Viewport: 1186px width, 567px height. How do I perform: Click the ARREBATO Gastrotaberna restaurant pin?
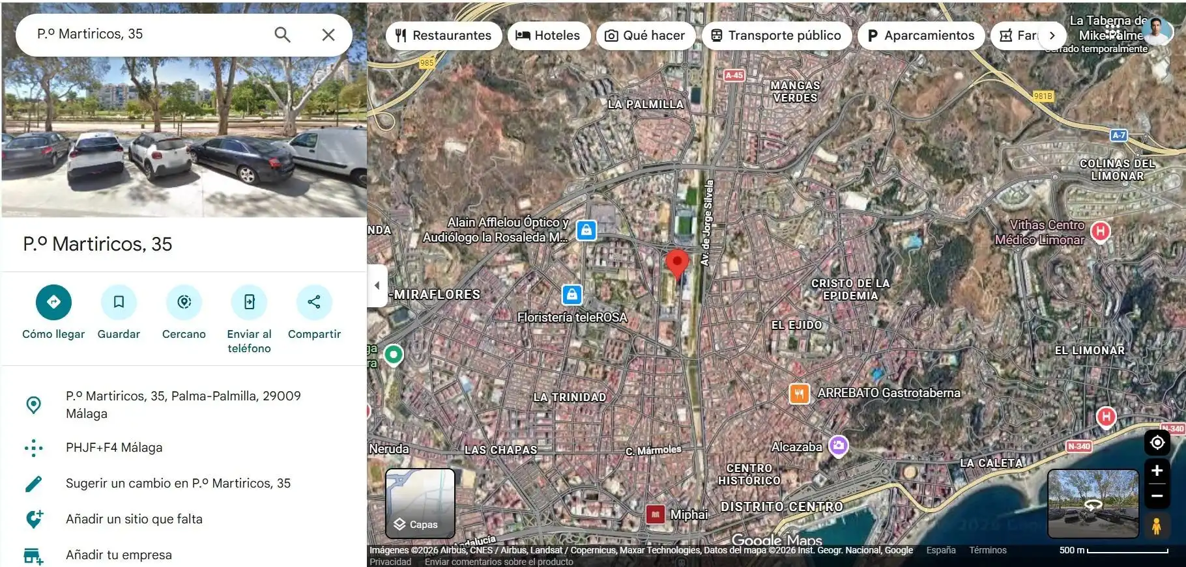click(799, 393)
